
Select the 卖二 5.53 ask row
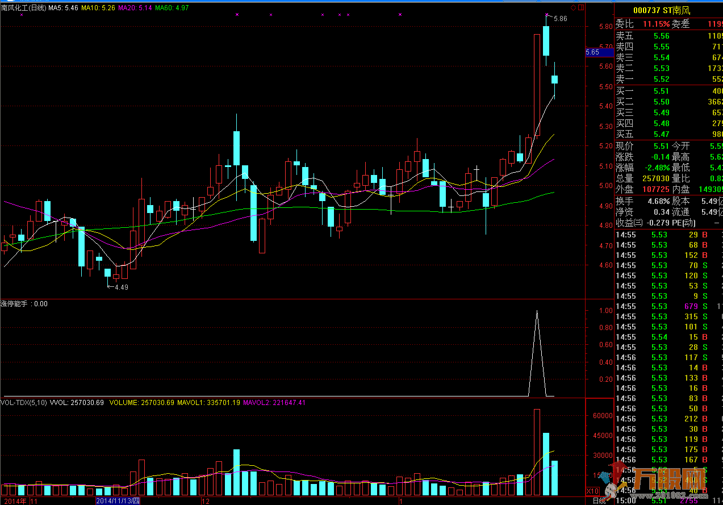click(669, 68)
